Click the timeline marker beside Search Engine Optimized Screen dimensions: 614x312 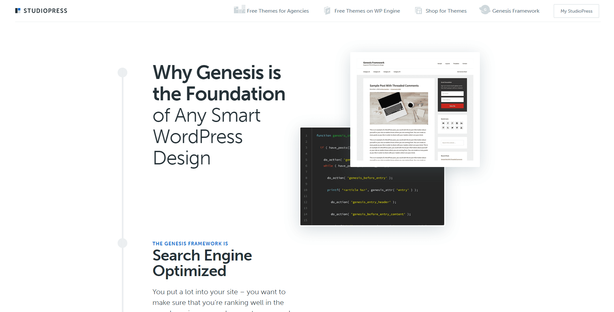pos(122,243)
